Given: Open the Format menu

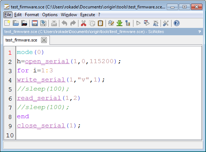Looking at the screenshot, I should point(32,15).
